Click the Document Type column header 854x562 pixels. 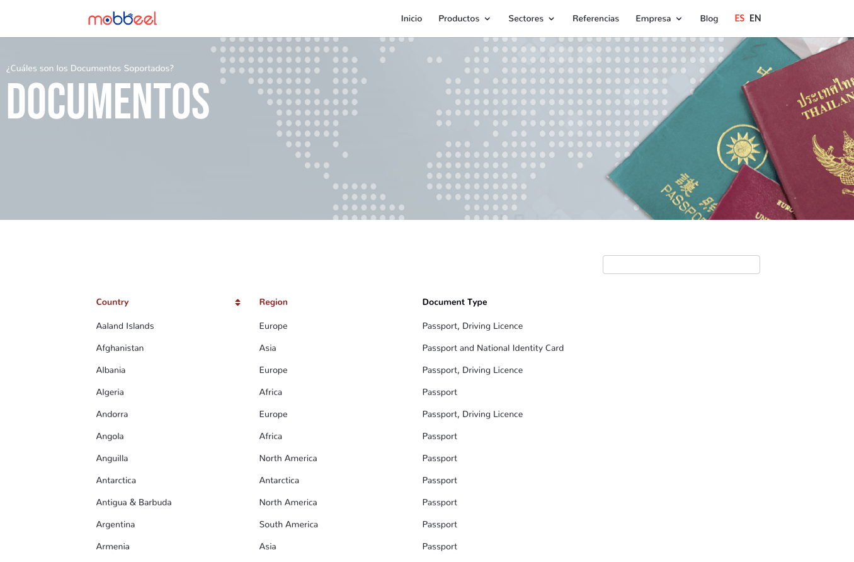(454, 302)
